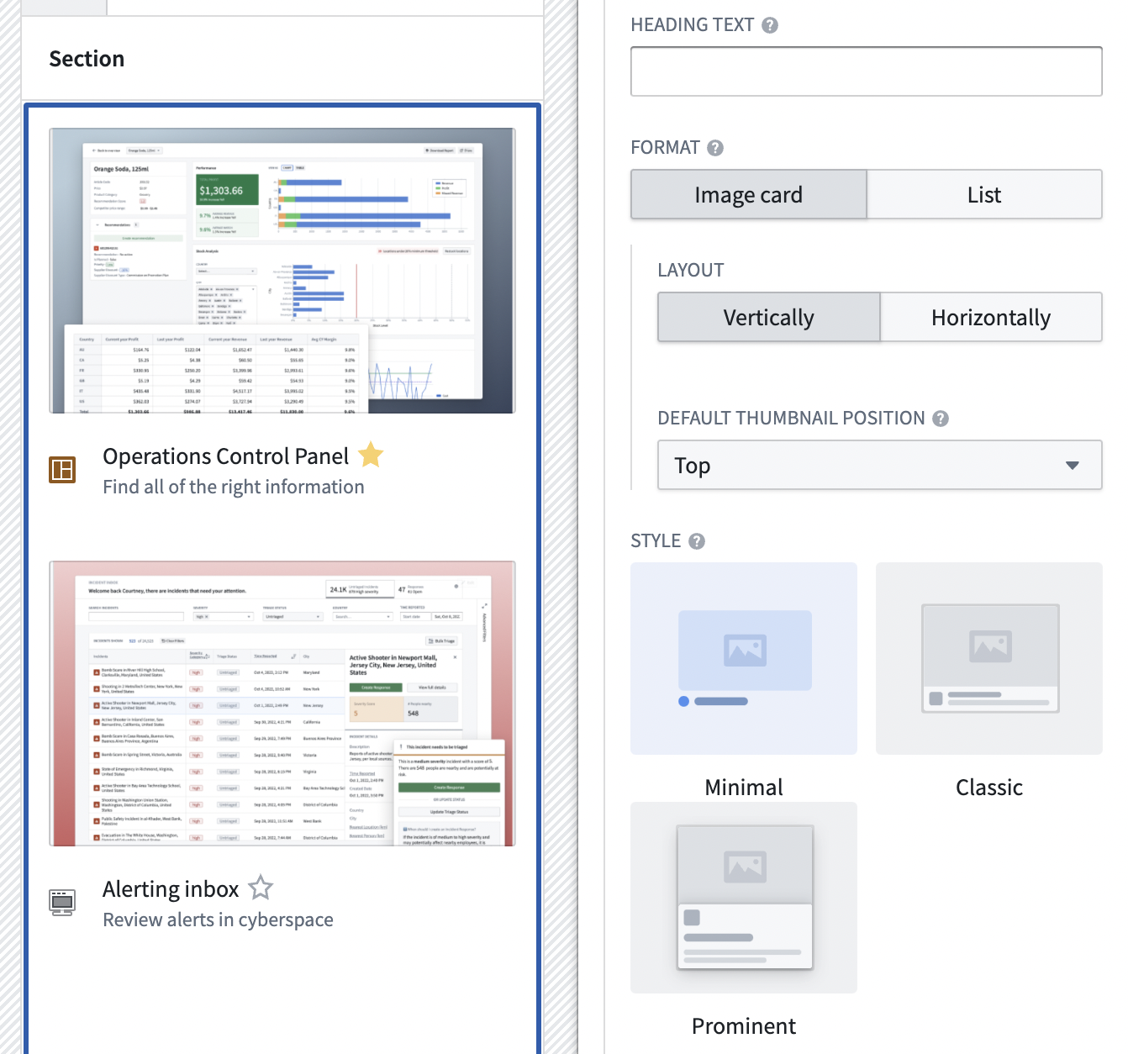Open the Default Thumbnail Position dropdown
1128x1054 pixels.
(880, 465)
